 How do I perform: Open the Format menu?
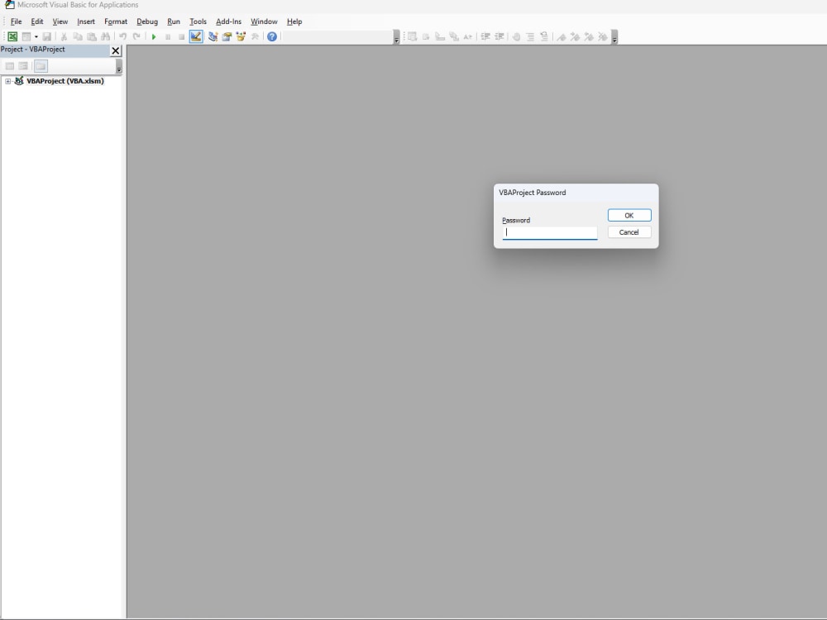click(x=116, y=21)
